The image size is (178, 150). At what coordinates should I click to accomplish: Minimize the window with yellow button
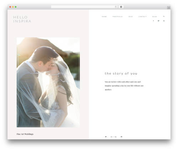(x=13, y=7)
